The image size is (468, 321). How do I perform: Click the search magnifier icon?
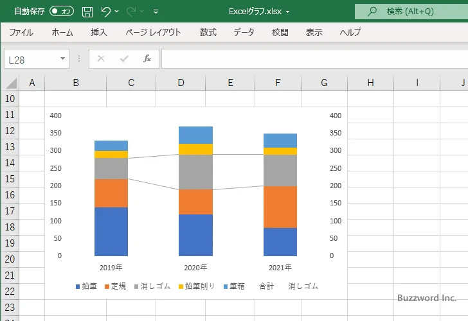(372, 12)
